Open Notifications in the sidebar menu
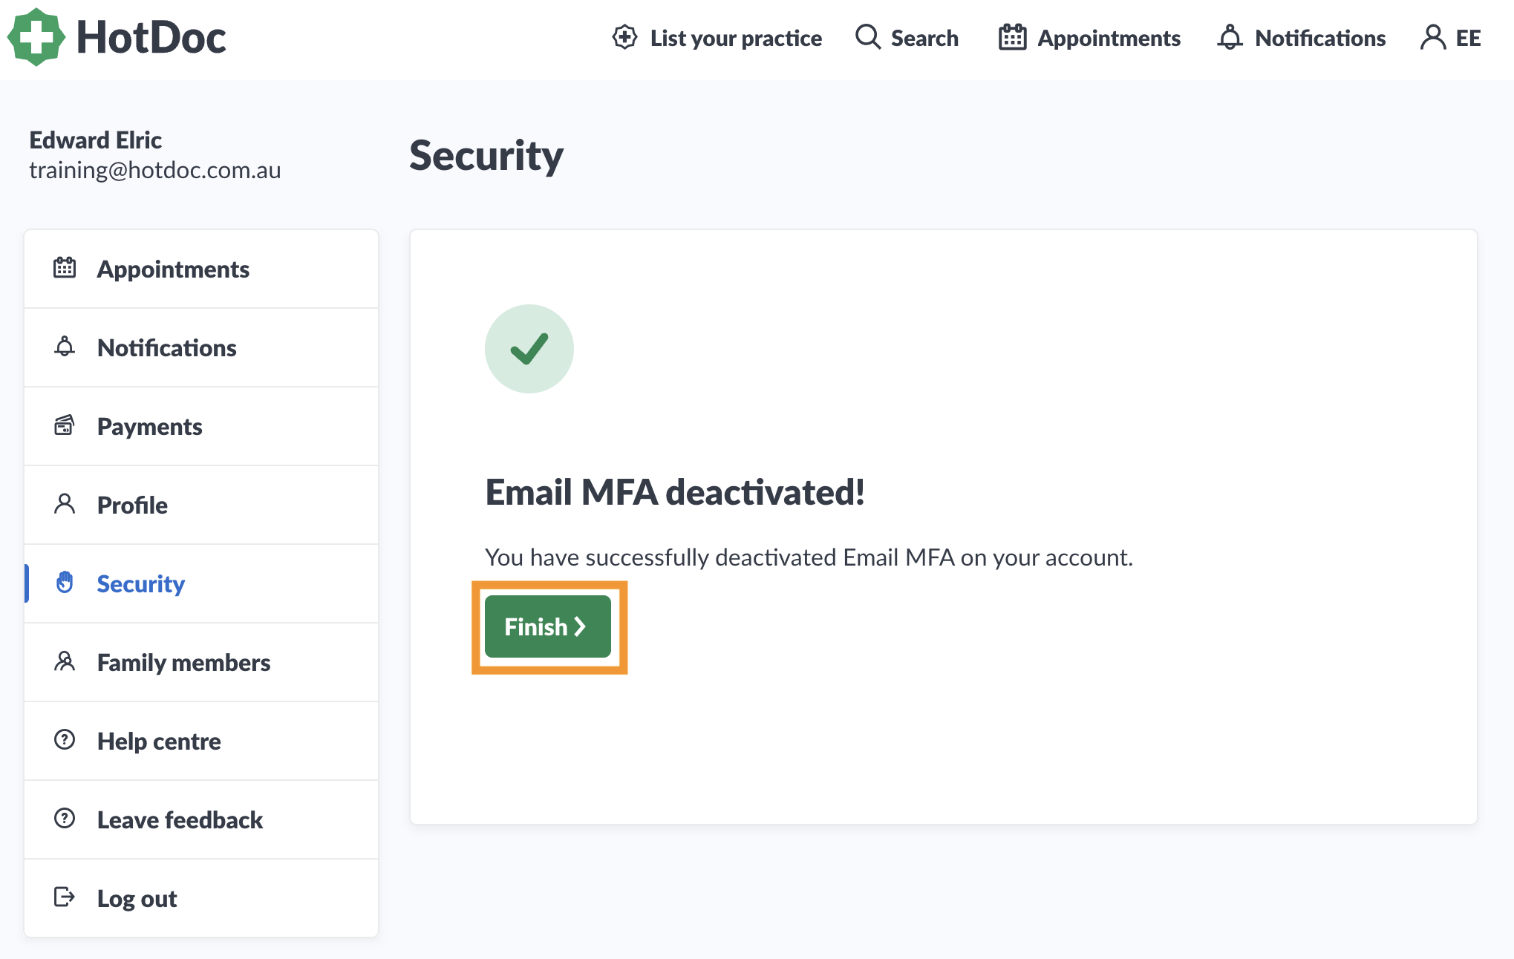The height and width of the screenshot is (959, 1514). [x=201, y=347]
